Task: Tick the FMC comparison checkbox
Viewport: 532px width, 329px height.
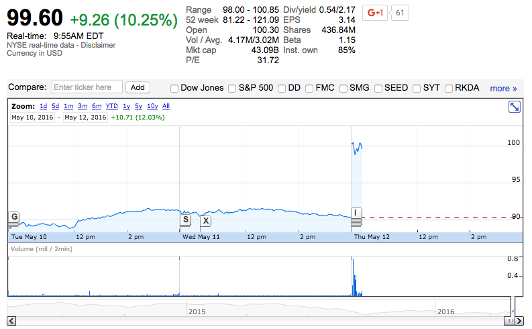Action: point(309,88)
